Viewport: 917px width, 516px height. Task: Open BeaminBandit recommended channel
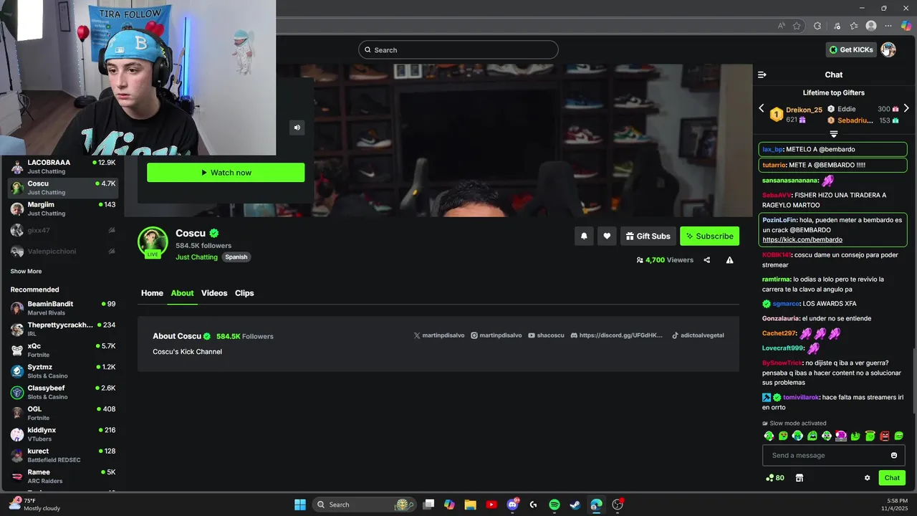(x=62, y=308)
